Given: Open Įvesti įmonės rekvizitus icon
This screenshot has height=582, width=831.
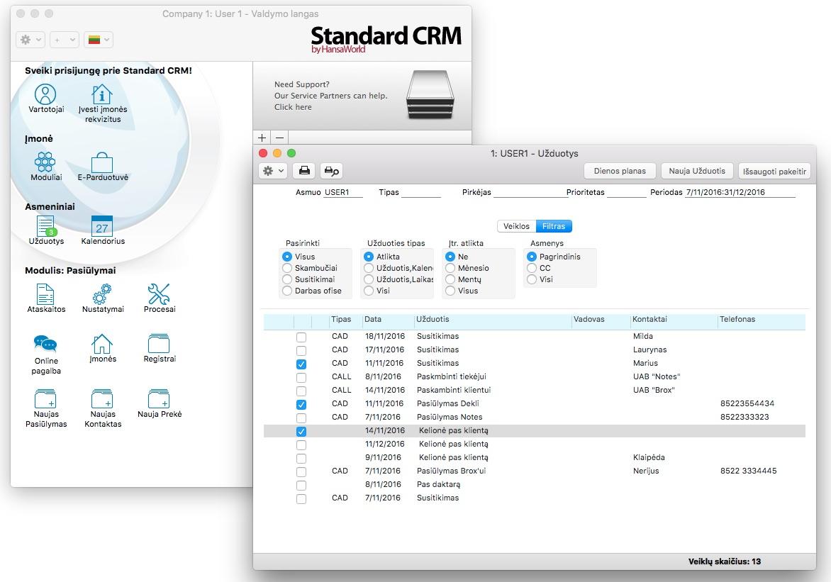Looking at the screenshot, I should 102,94.
